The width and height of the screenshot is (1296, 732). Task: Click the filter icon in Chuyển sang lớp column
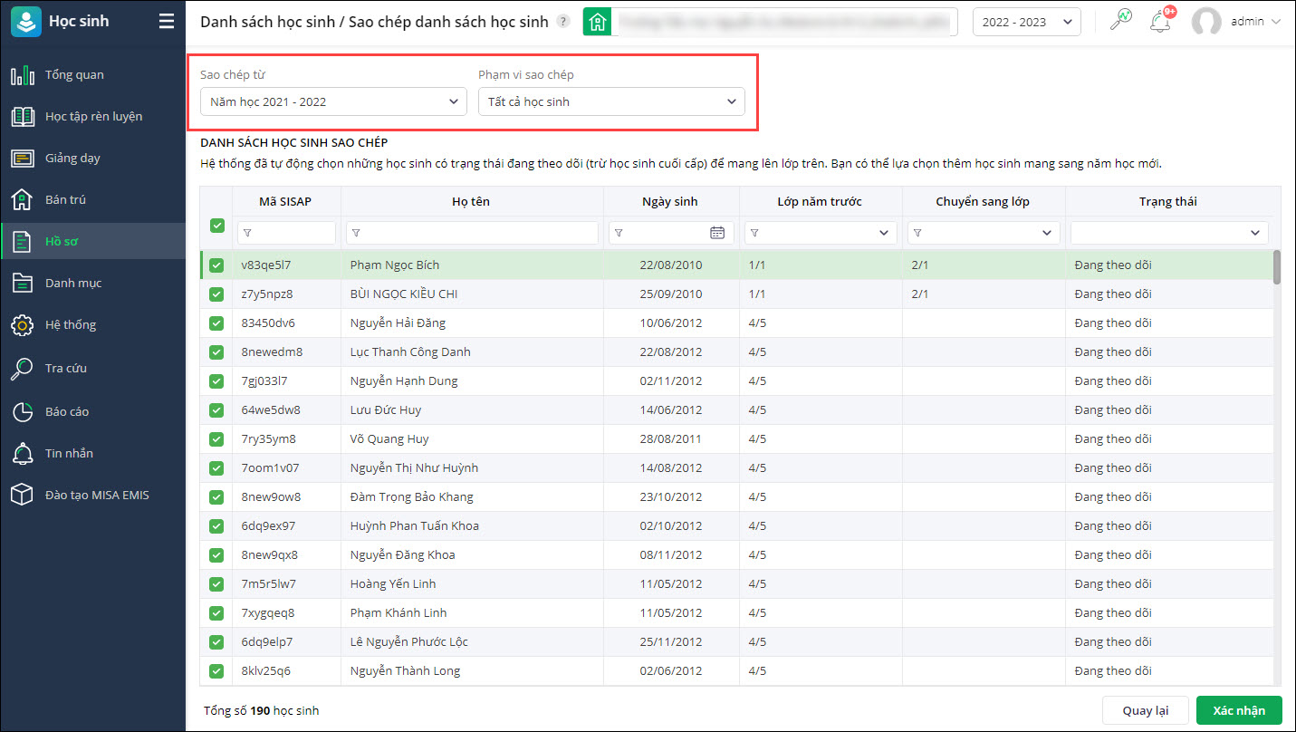tap(917, 233)
